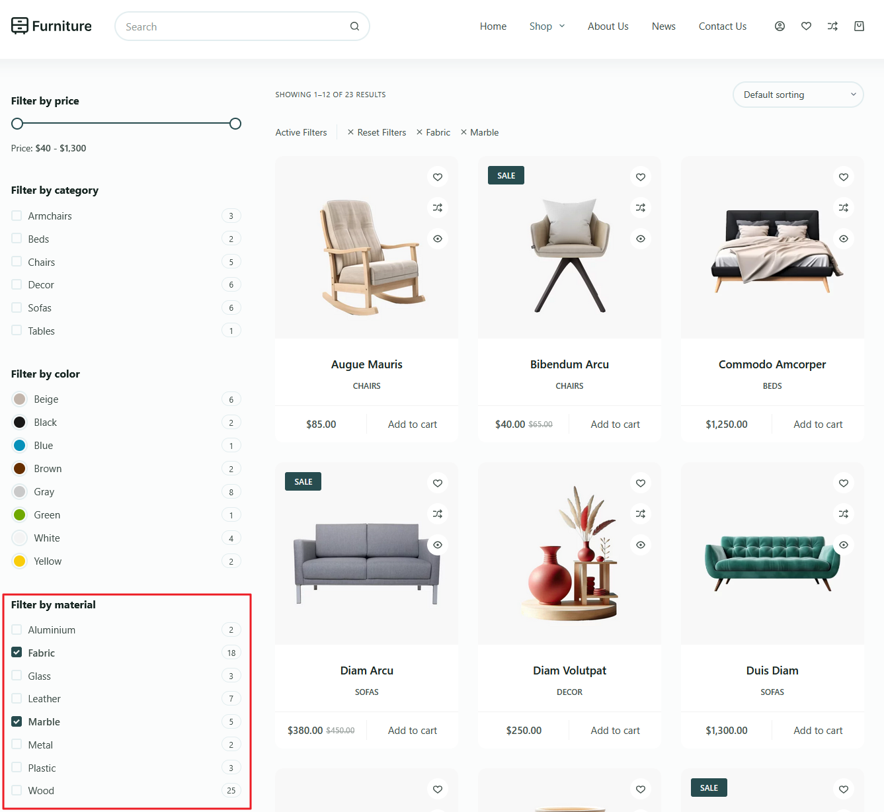
Task: Open the Default sorting dropdown
Action: click(x=797, y=95)
